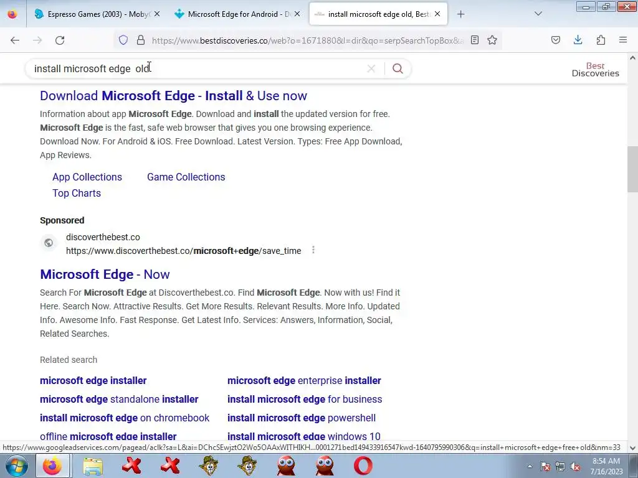This screenshot has width=638, height=478.
Task: Click the site security padlock icon
Action: point(141,40)
